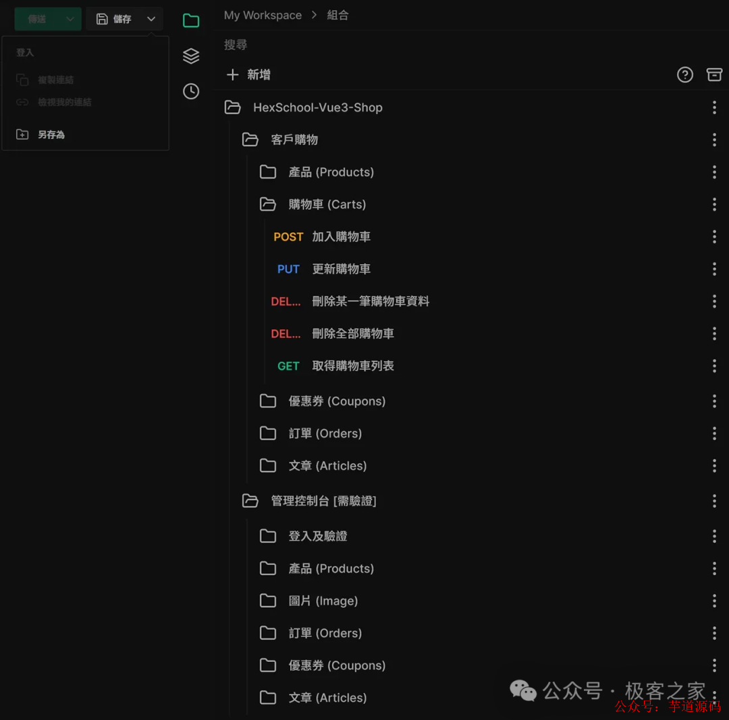Collapse the 管理控制台 [需驗證] folder
Image resolution: width=729 pixels, height=720 pixels.
click(x=250, y=501)
